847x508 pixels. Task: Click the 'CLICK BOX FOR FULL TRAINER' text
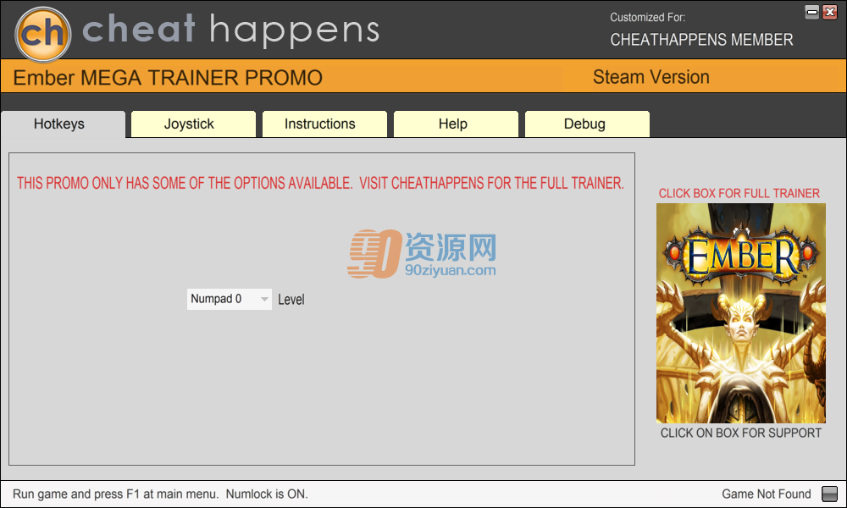tap(739, 193)
